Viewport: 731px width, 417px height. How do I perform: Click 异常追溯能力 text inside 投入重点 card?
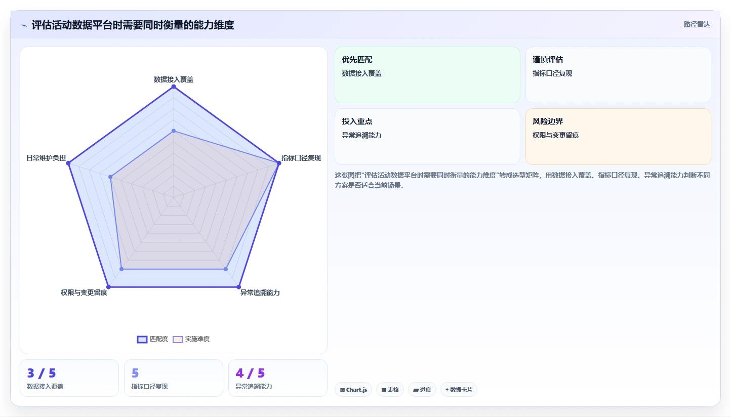click(361, 135)
